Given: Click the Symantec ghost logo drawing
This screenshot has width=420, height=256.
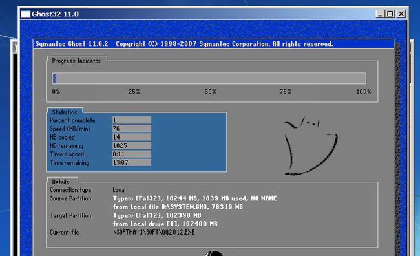Looking at the screenshot, I should [311, 145].
